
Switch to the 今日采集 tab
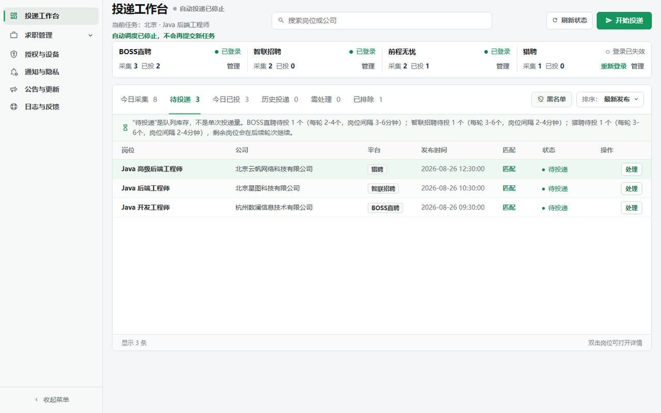pyautogui.click(x=139, y=99)
